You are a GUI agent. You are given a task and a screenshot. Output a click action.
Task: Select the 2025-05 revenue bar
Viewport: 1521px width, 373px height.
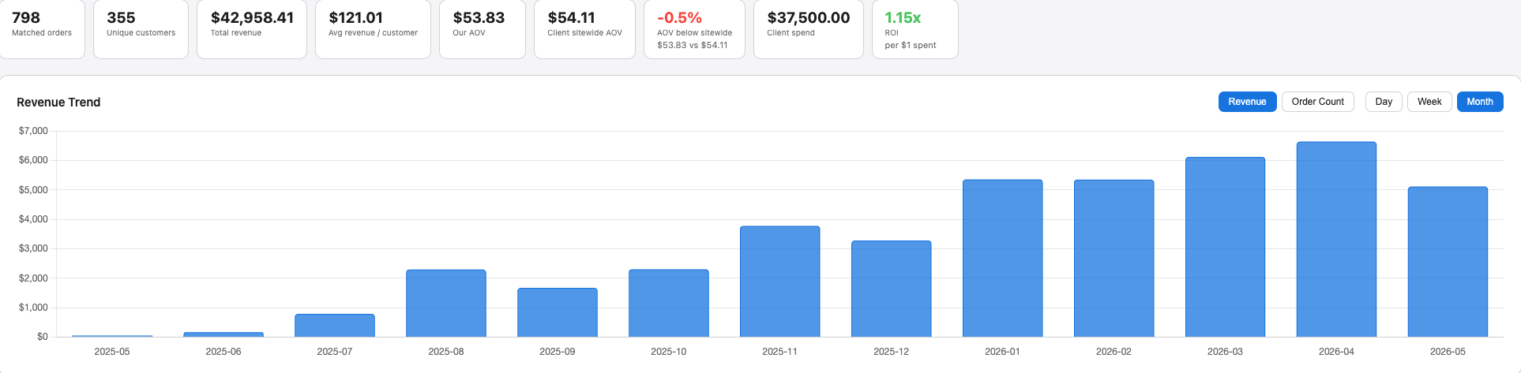[x=112, y=336]
